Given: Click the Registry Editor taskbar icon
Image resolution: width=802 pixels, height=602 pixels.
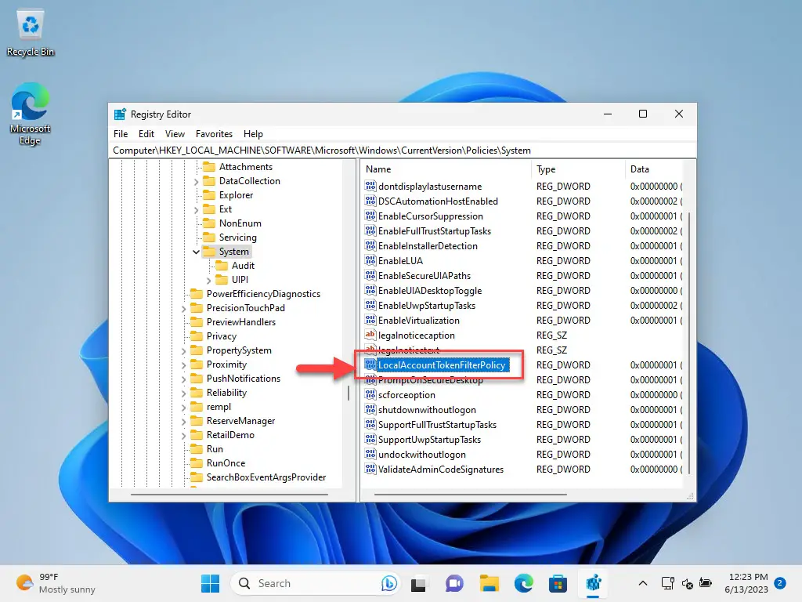Looking at the screenshot, I should 593,583.
